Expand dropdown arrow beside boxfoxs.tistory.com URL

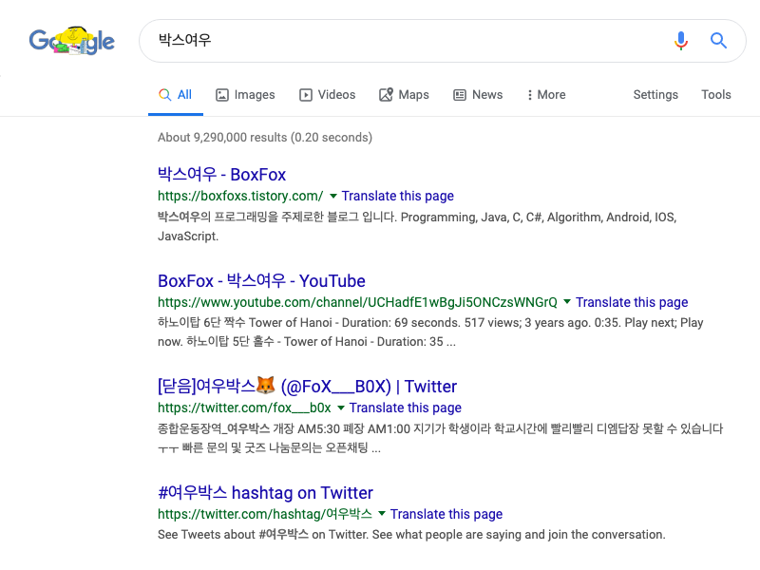[x=333, y=196]
